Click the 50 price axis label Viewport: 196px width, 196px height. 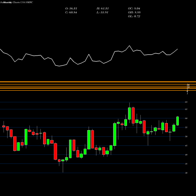[186, 136]
